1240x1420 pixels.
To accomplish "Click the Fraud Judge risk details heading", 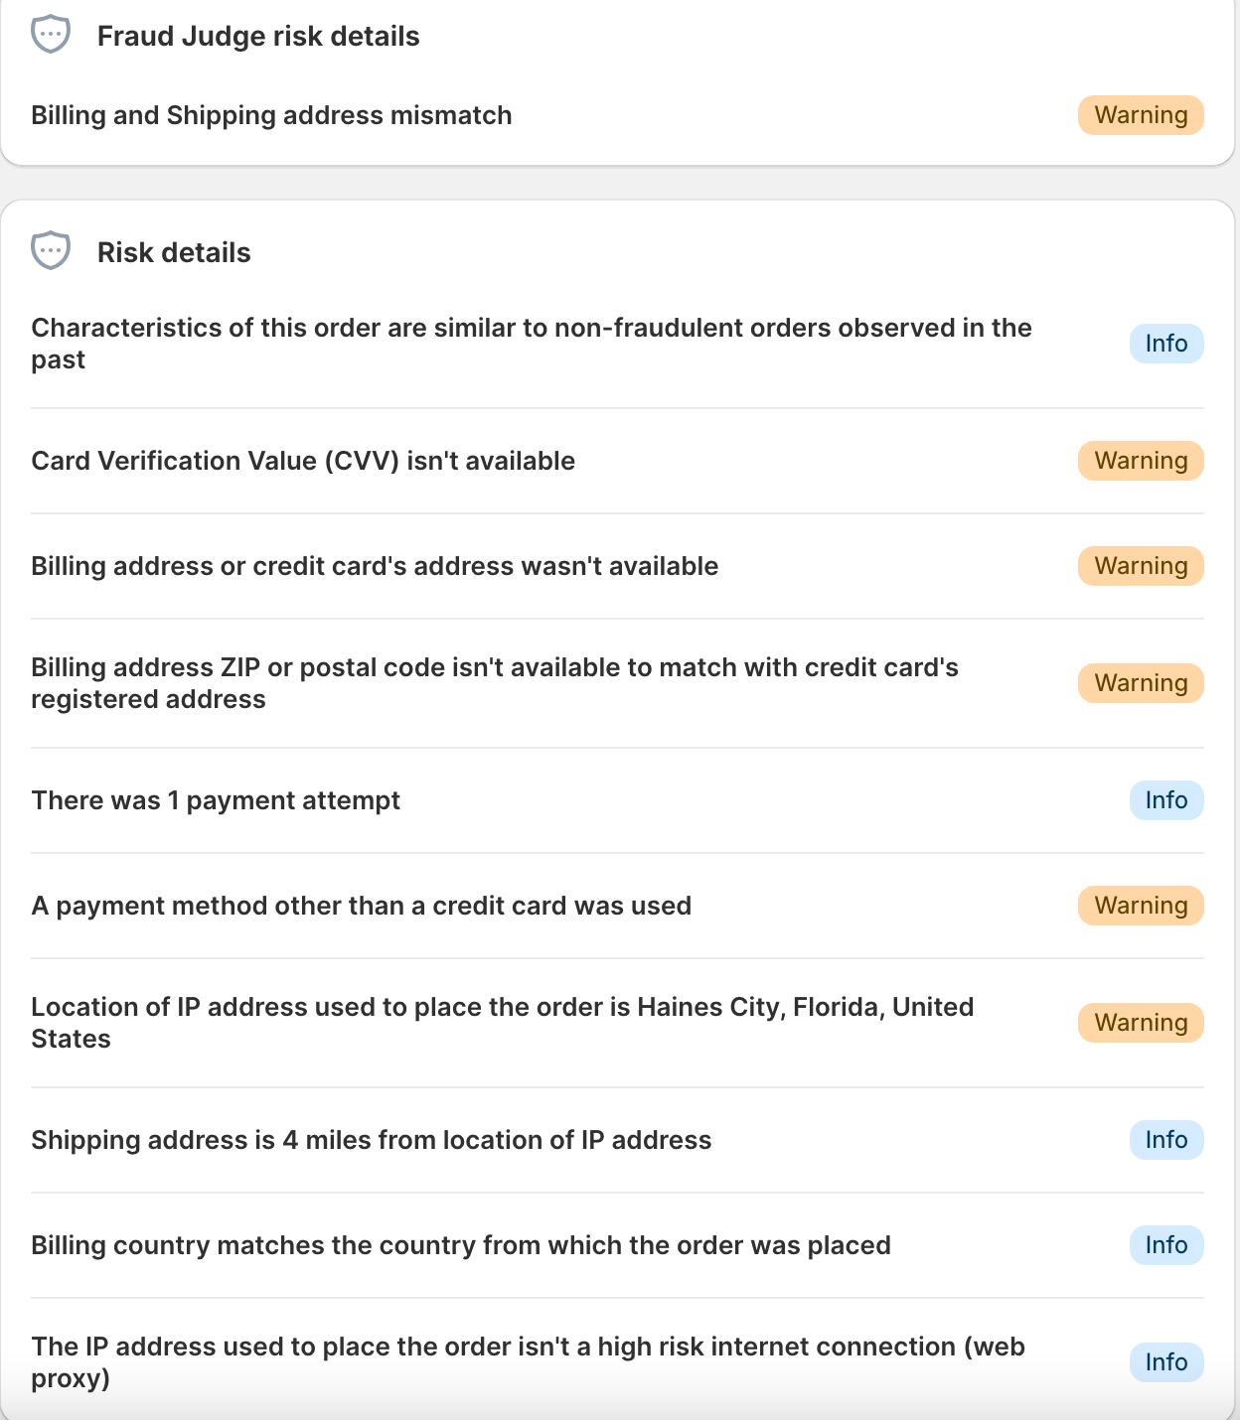I will coord(258,37).
